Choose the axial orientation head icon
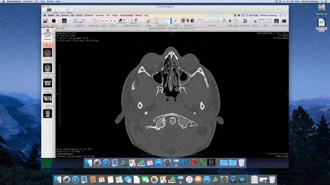330x185 pixels. coord(184,21)
